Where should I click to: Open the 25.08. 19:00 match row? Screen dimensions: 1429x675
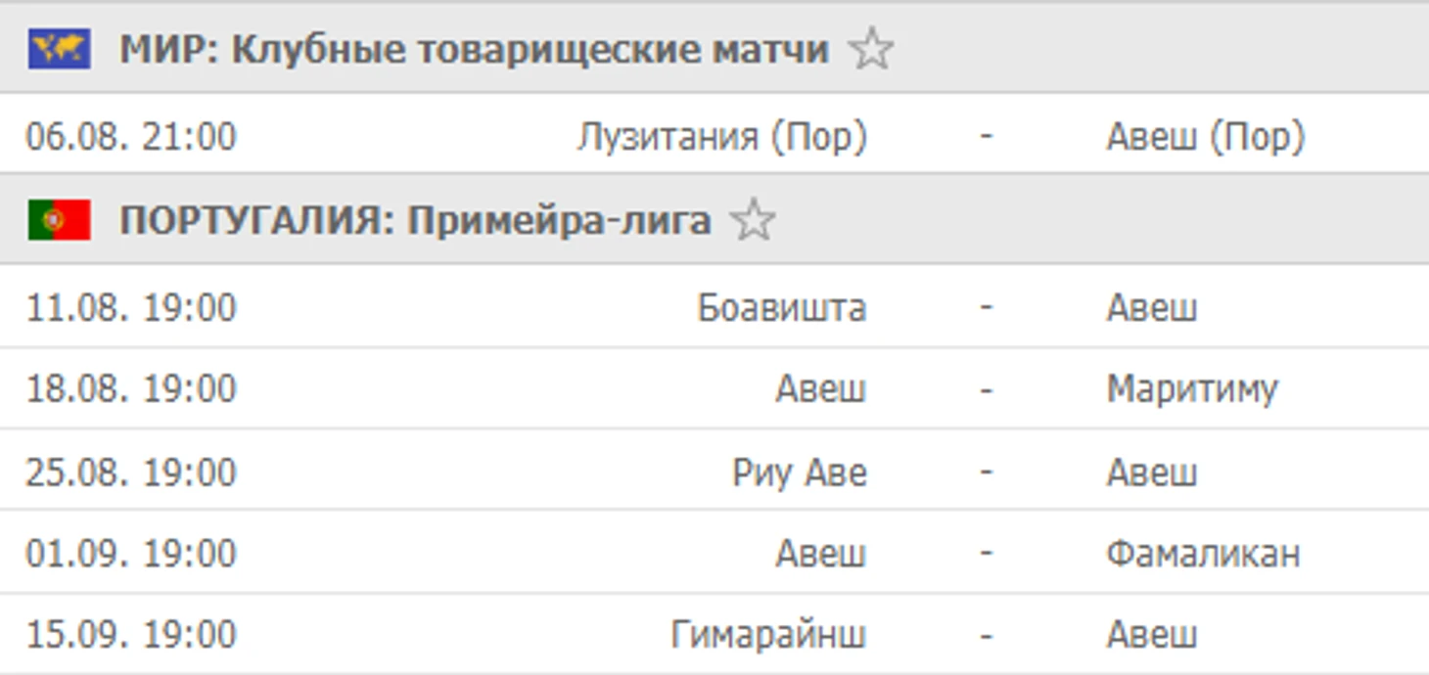click(714, 472)
